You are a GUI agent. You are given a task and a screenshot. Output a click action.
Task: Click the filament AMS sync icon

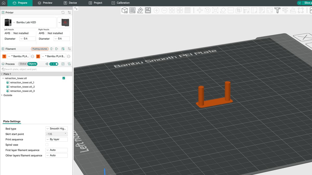[x=63, y=49]
